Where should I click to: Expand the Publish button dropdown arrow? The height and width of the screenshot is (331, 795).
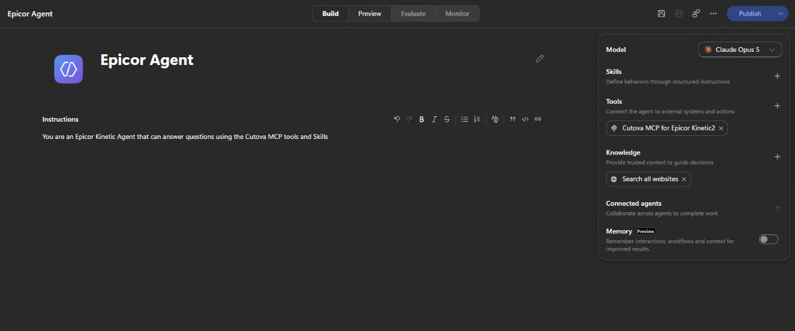click(x=781, y=14)
